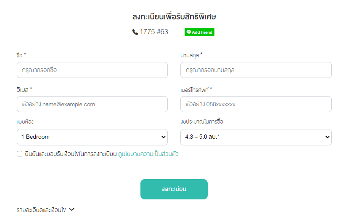Screen dimensions: 349x223
Task: Click the ยืนยันและยอมรับเงื่อนไข checkbox label text
Action: pyautogui.click(x=71, y=154)
